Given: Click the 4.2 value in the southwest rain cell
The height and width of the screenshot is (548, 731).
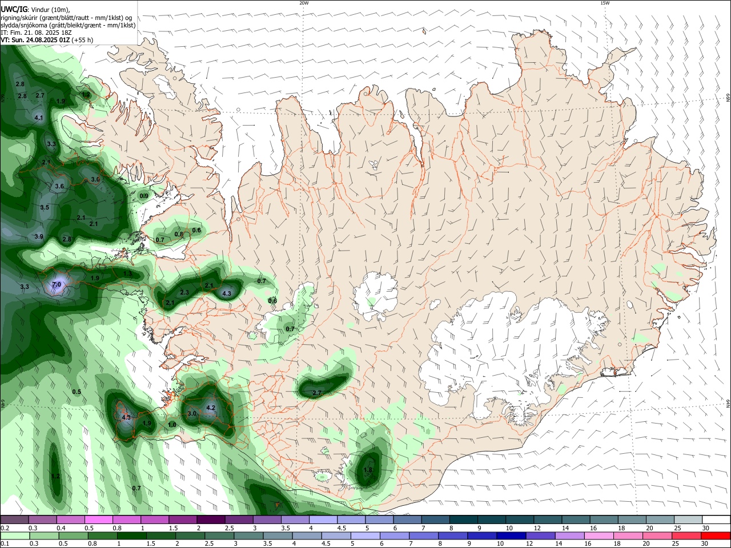Looking at the screenshot, I should tap(211, 408).
